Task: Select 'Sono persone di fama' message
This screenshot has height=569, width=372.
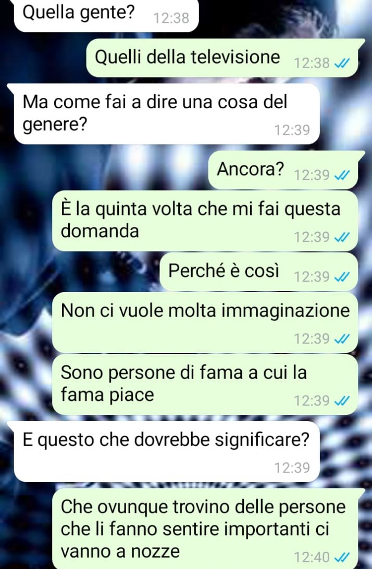Action: (x=205, y=384)
